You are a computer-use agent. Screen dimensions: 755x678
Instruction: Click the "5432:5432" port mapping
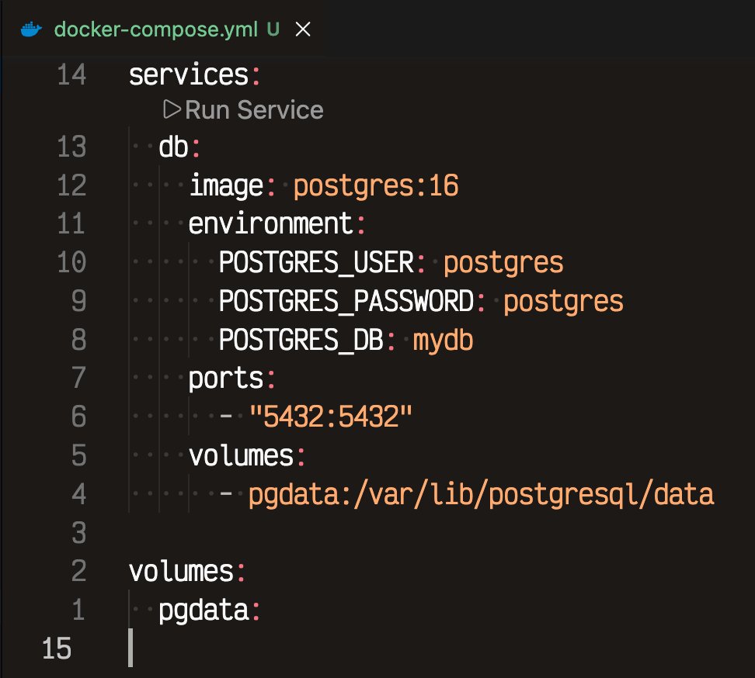331,417
